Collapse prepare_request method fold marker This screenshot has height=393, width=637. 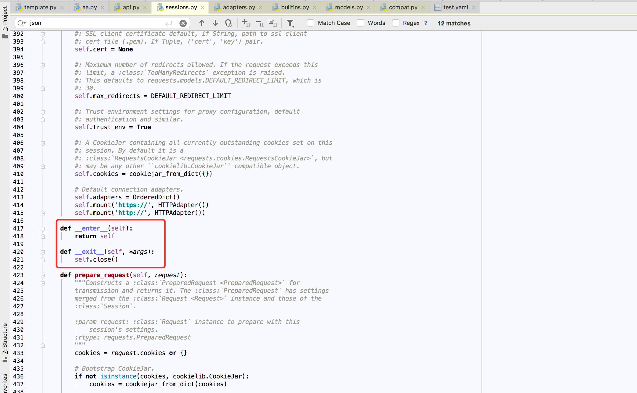(x=43, y=275)
